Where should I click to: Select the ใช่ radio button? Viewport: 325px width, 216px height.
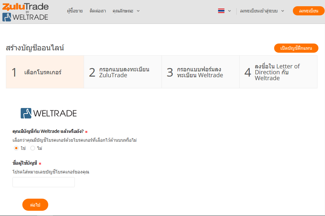(16, 148)
